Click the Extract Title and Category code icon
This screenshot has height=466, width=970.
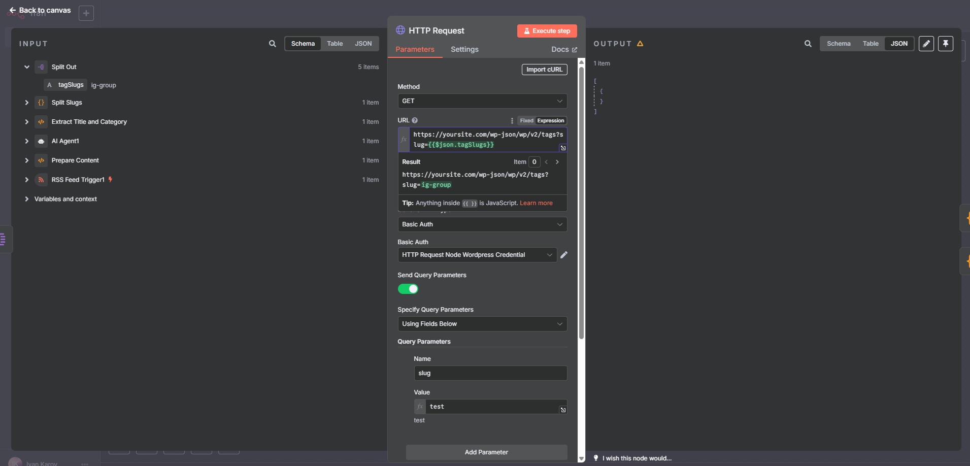pos(41,122)
